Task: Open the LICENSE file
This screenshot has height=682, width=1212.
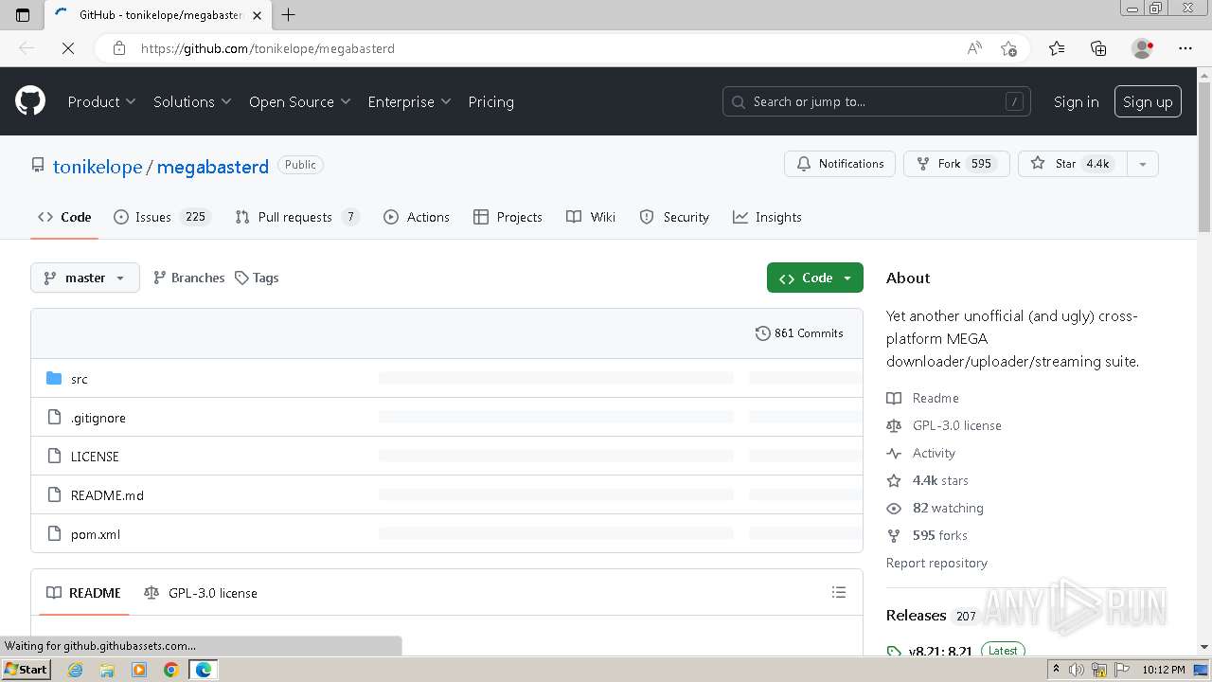Action: 95,457
